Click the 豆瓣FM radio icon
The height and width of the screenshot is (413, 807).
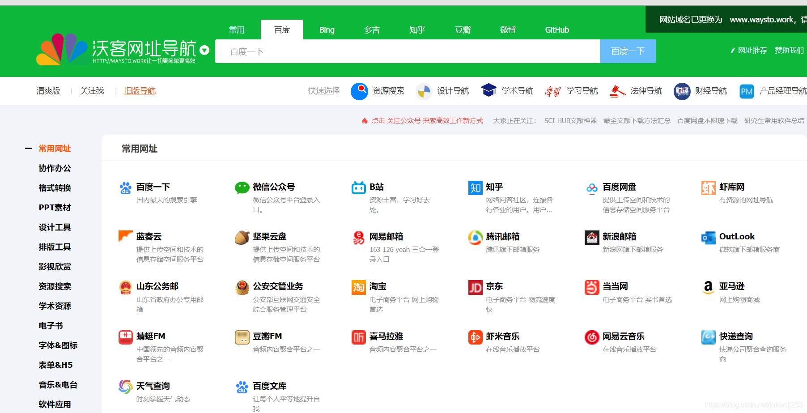coord(242,337)
